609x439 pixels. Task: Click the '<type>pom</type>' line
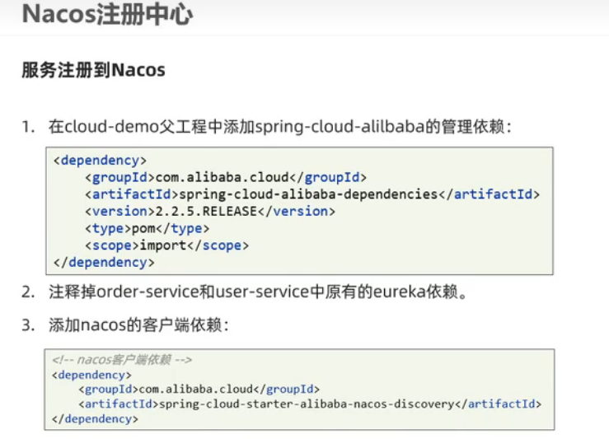[148, 228]
